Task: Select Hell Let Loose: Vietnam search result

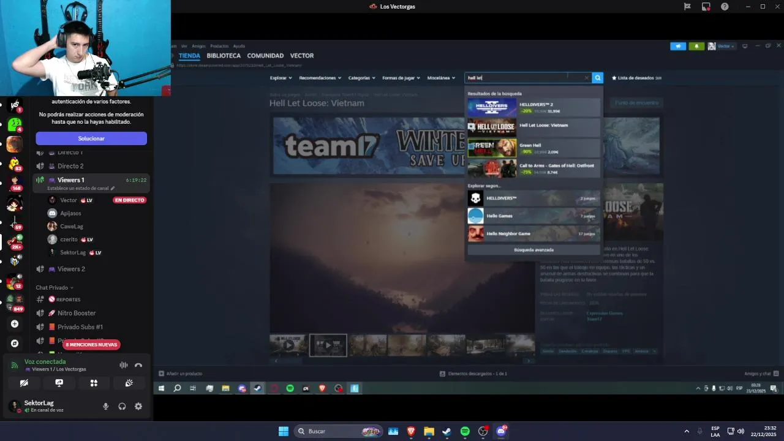Action: point(533,128)
